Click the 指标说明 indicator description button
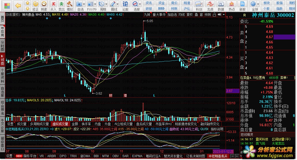Viewport: 297px width, 160px height. pyautogui.click(x=217, y=129)
